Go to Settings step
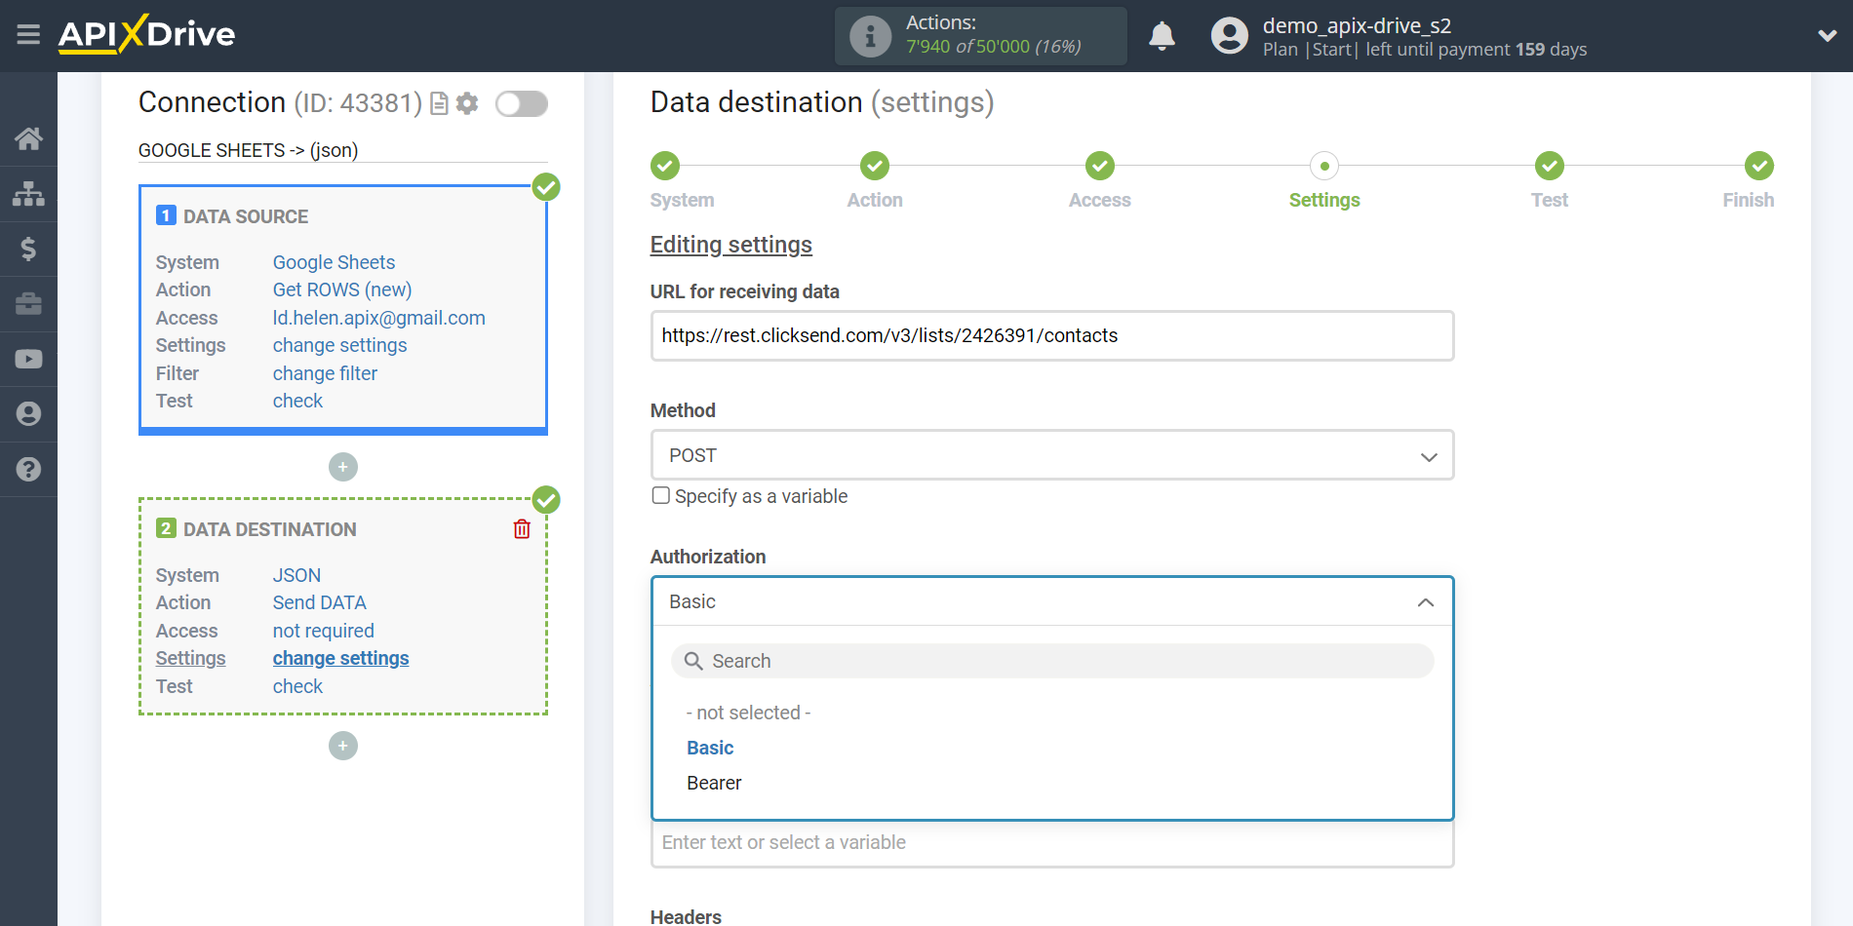 [x=1324, y=166]
